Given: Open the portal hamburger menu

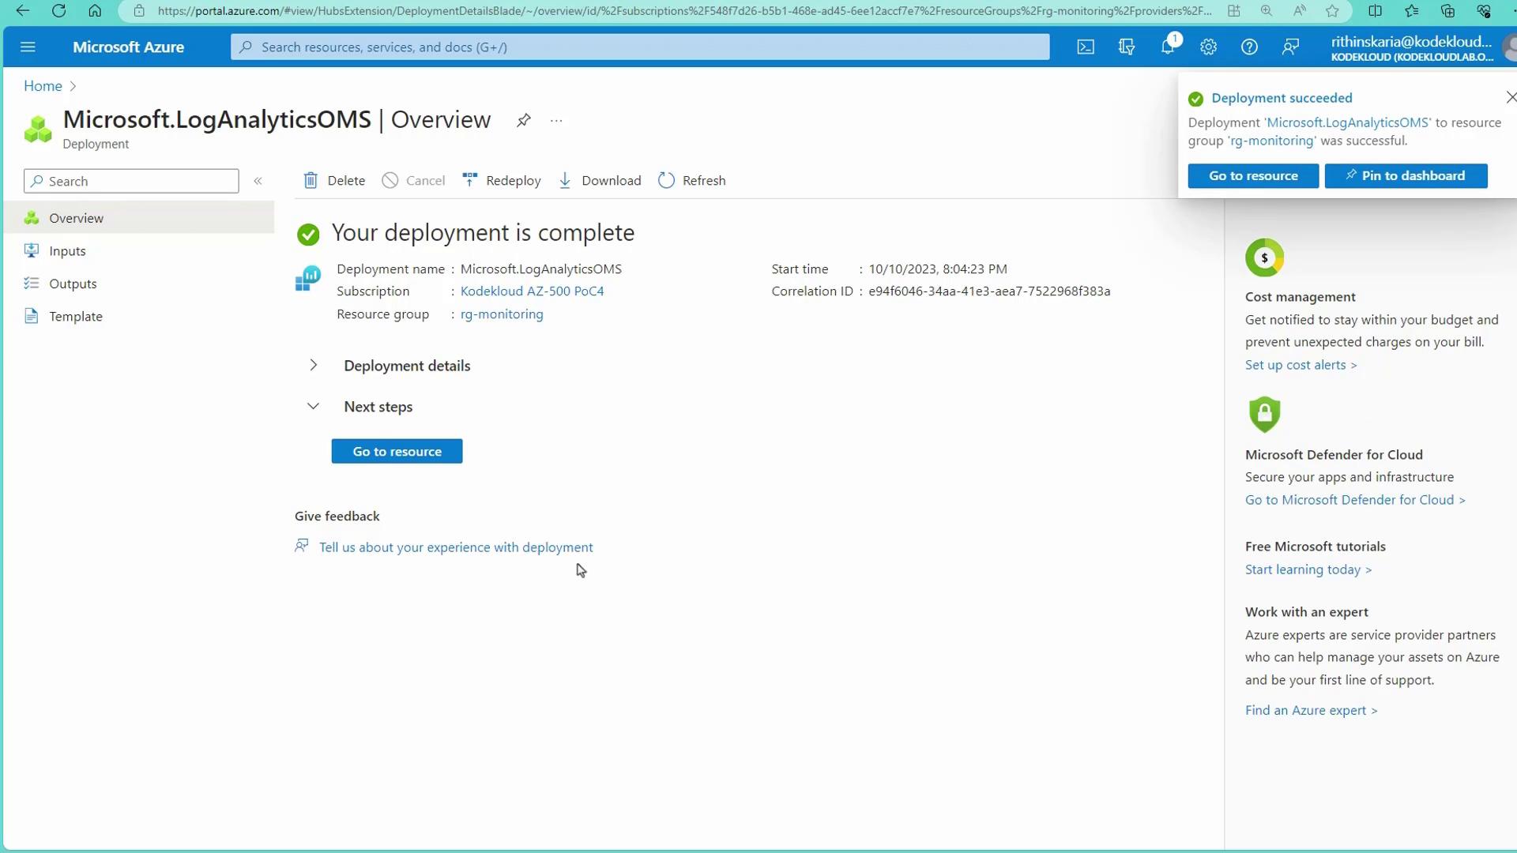Looking at the screenshot, I should click(x=28, y=47).
